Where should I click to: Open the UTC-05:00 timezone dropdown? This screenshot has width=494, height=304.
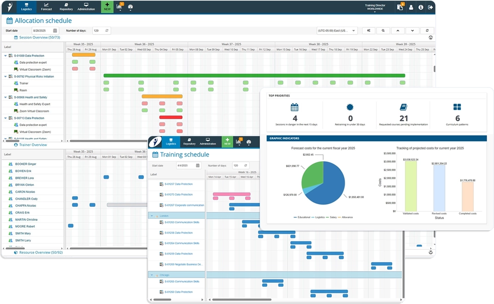pos(337,30)
